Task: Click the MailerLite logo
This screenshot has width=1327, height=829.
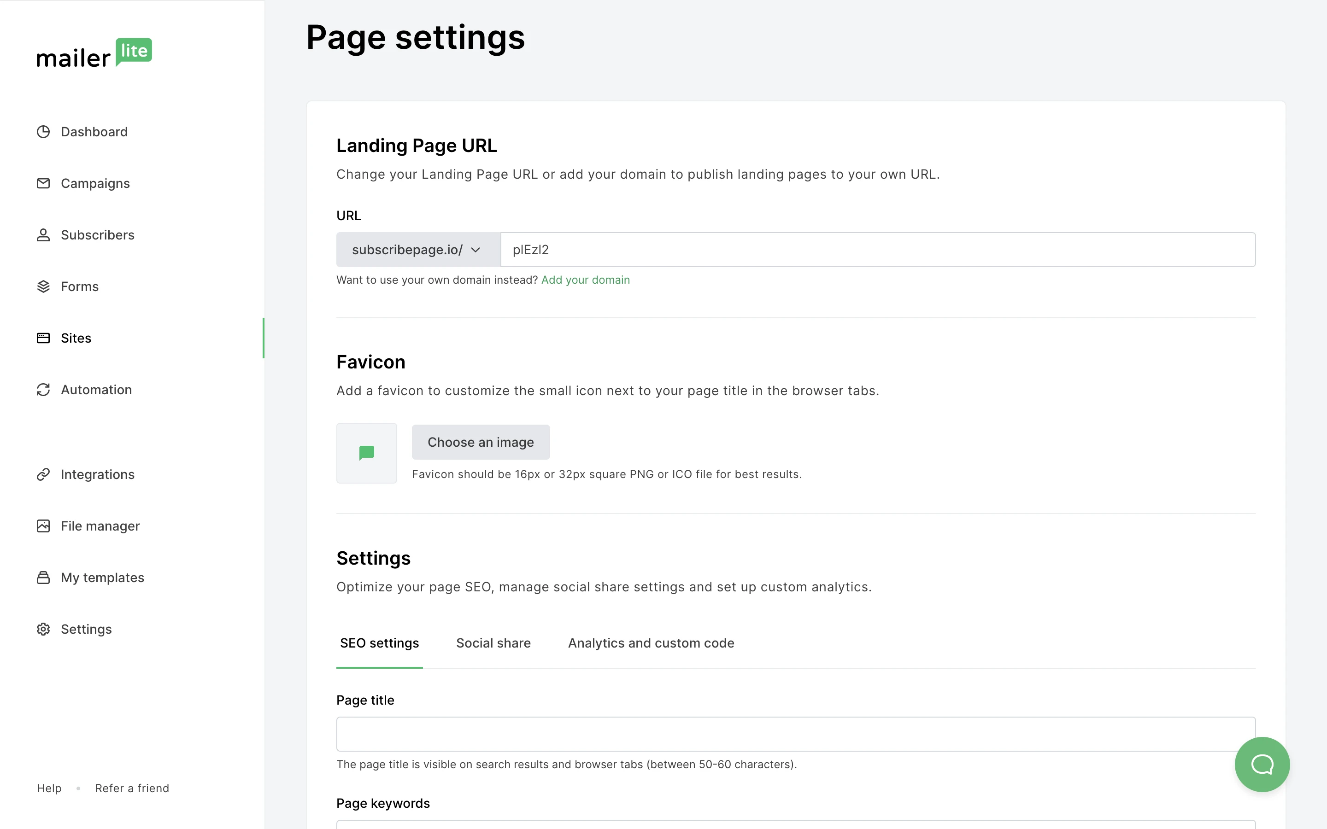Action: [94, 53]
